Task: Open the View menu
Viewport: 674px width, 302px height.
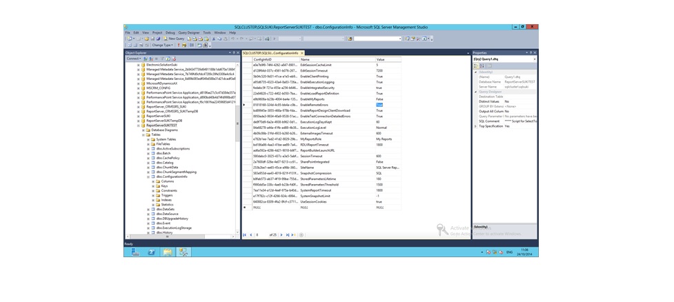Action: pos(146,32)
